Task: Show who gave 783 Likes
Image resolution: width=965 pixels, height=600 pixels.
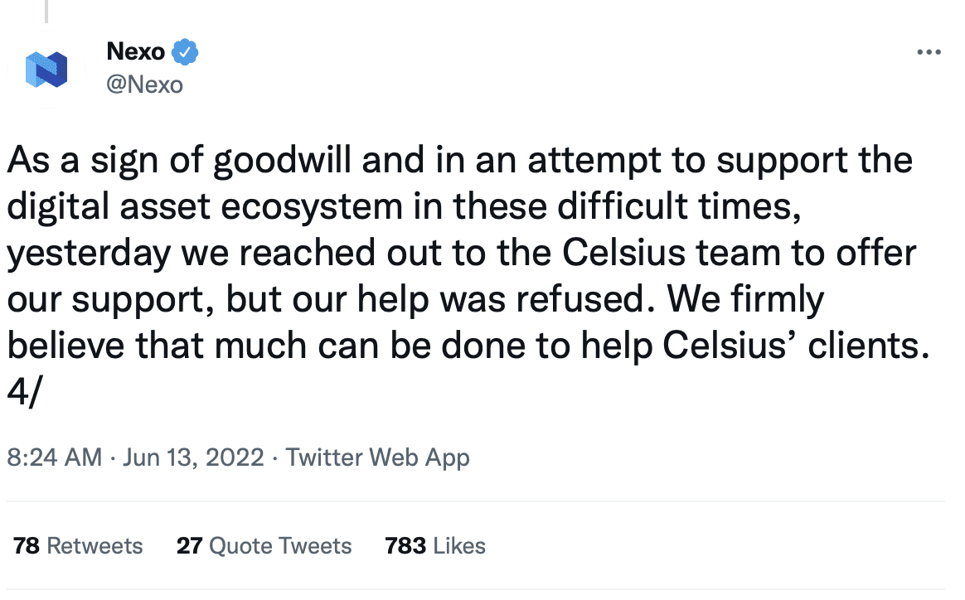Action: (x=435, y=546)
